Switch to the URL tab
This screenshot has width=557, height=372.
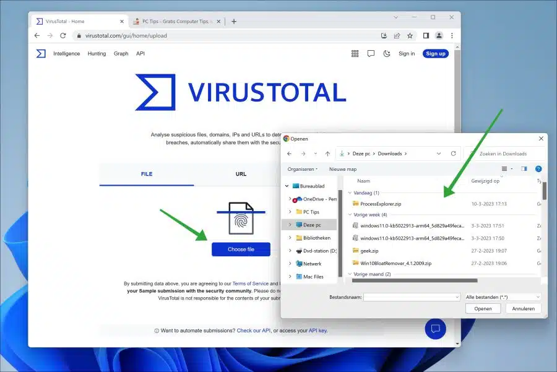click(241, 174)
